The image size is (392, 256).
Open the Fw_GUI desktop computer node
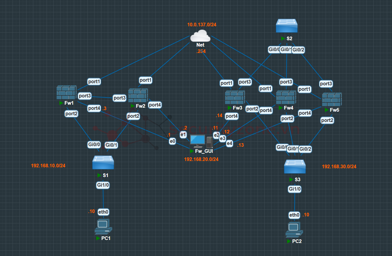(201, 141)
